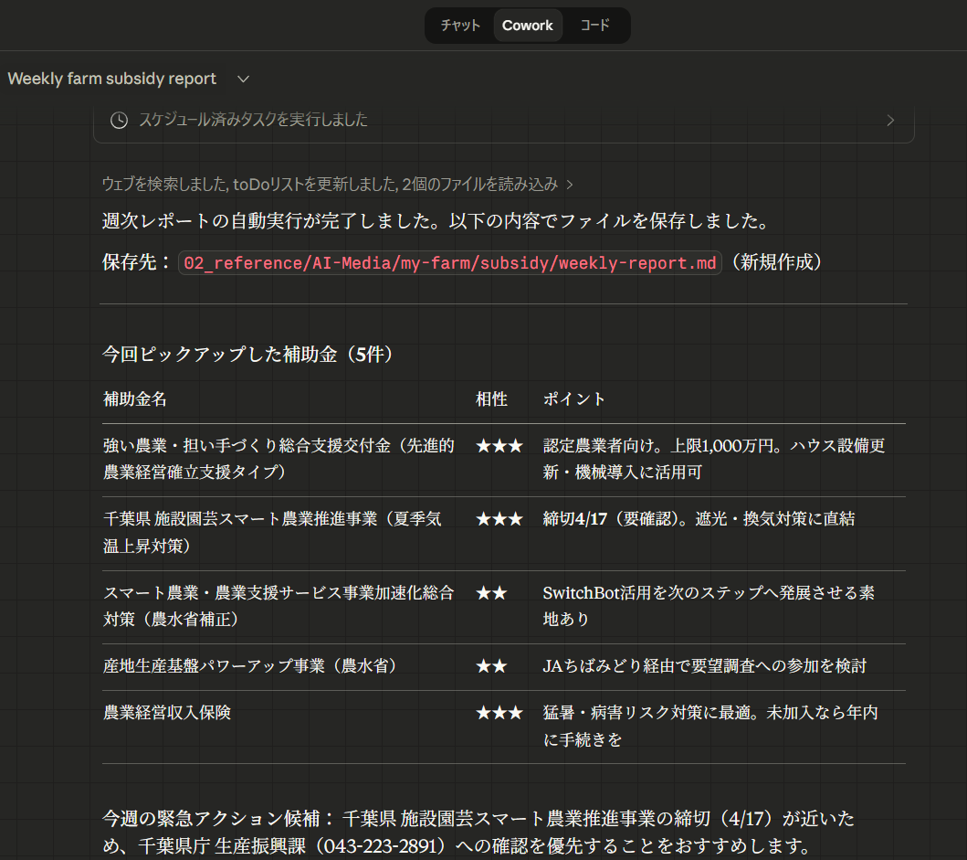Open the Weekly farm subsidy report dropdown
The width and height of the screenshot is (967, 860).
pyautogui.click(x=242, y=79)
